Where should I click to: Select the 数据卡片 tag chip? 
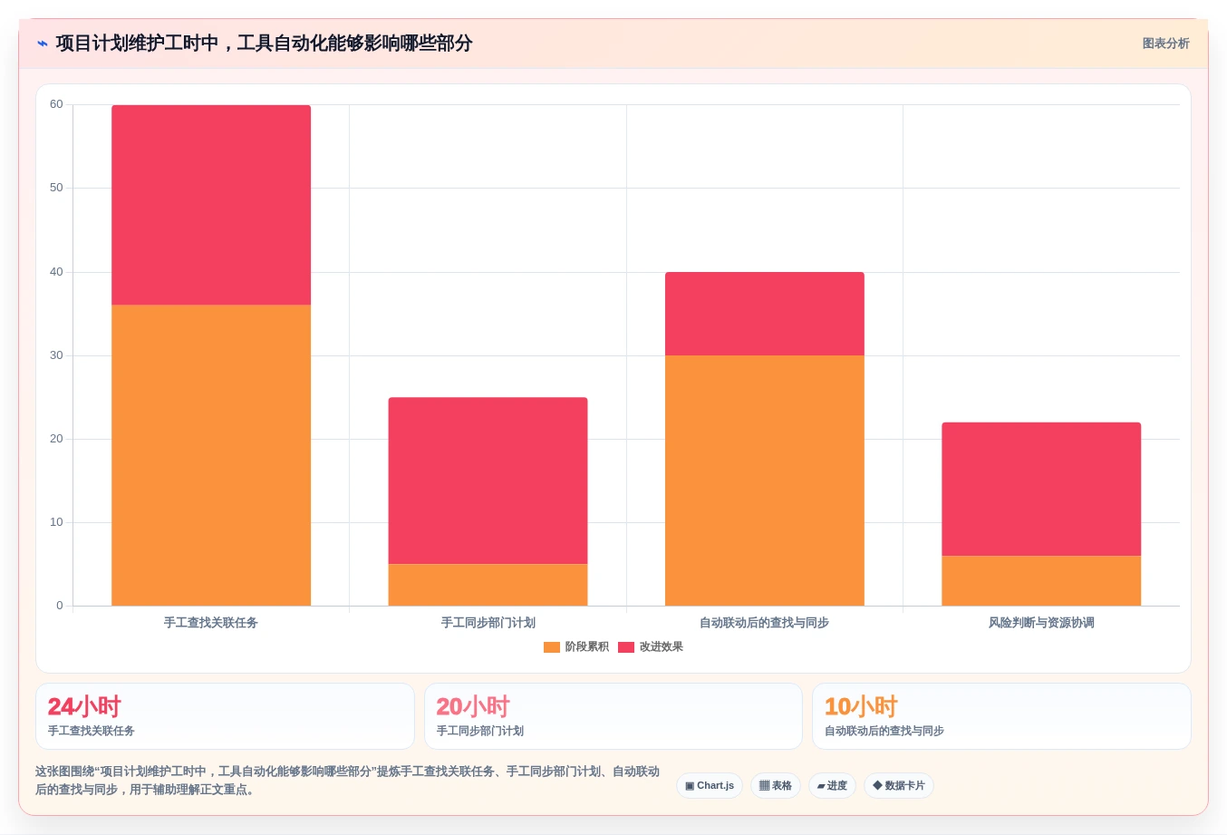click(x=899, y=785)
